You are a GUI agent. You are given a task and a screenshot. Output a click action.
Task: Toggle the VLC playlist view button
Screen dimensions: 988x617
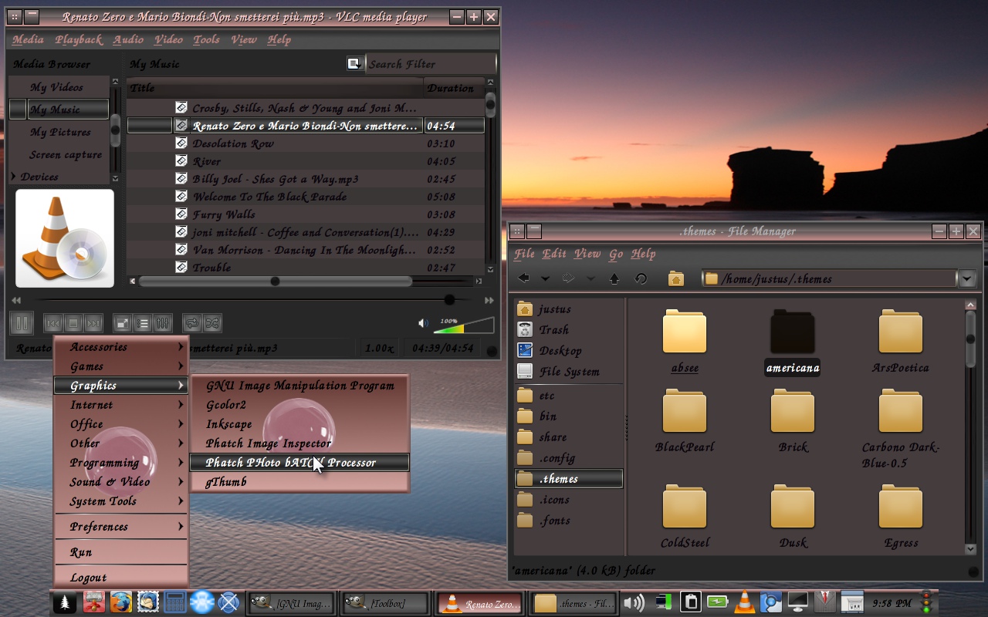click(142, 323)
